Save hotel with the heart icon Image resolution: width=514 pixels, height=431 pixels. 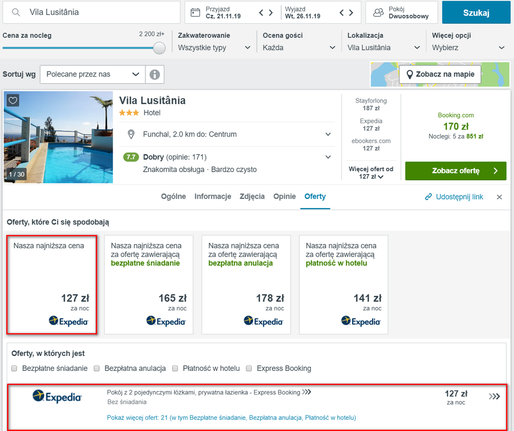coord(13,100)
